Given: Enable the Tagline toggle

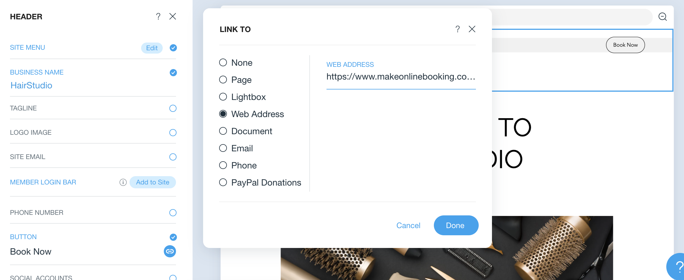Looking at the screenshot, I should pyautogui.click(x=173, y=108).
